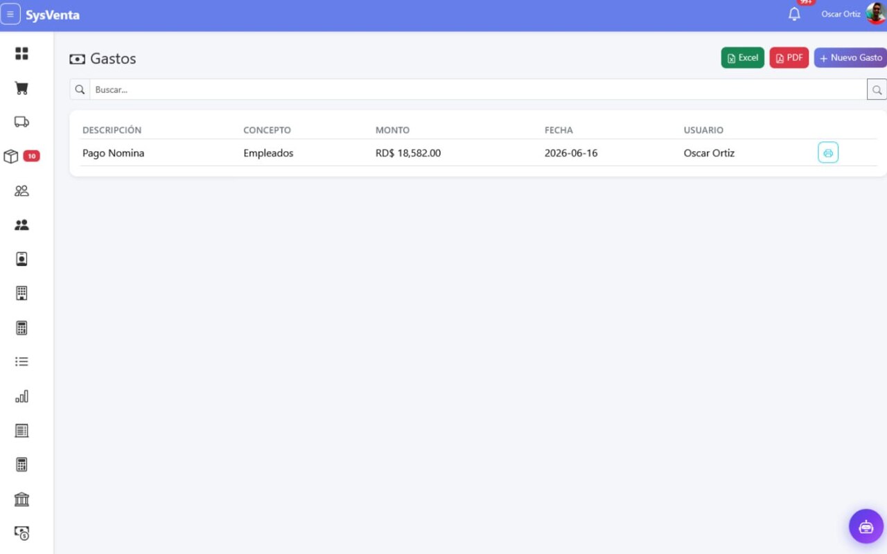Click the Oscar Ortiz username in header
The image size is (887, 554).
coord(841,14)
